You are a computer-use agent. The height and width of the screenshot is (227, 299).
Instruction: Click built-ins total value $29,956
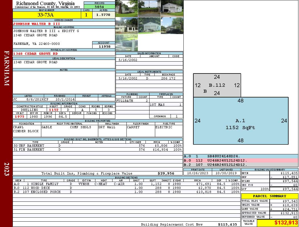point(166,173)
